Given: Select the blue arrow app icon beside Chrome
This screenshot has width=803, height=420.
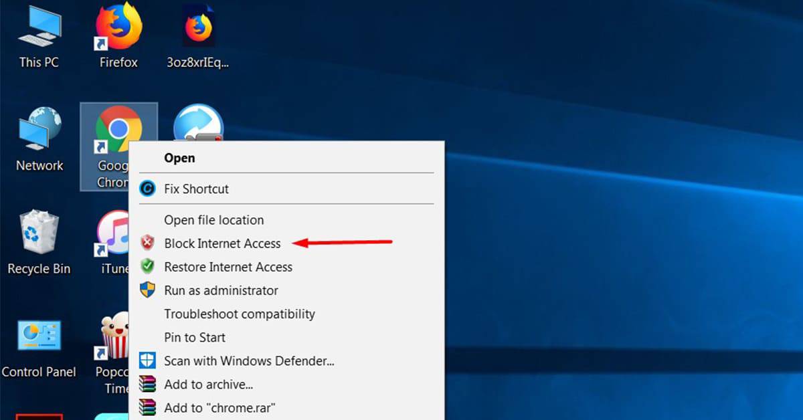Looking at the screenshot, I should tap(198, 124).
